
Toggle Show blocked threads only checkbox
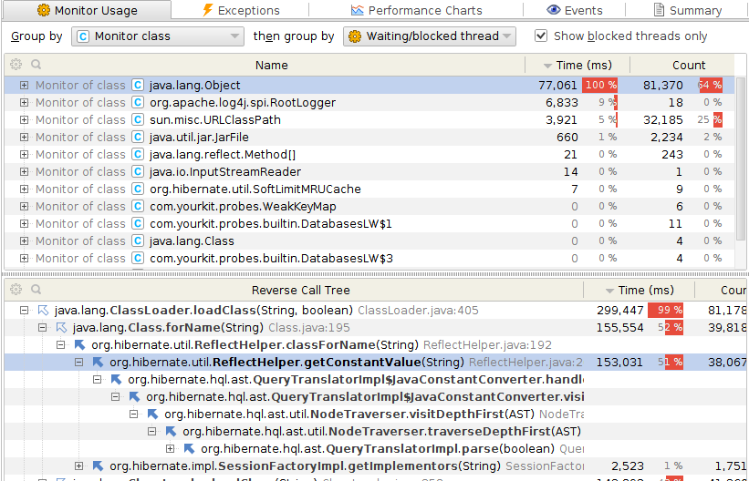tap(541, 36)
